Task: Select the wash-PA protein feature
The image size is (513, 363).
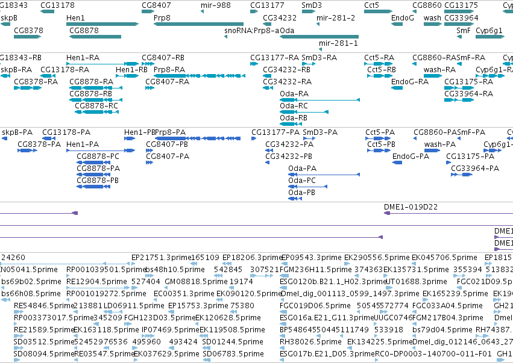Action: click(432, 150)
